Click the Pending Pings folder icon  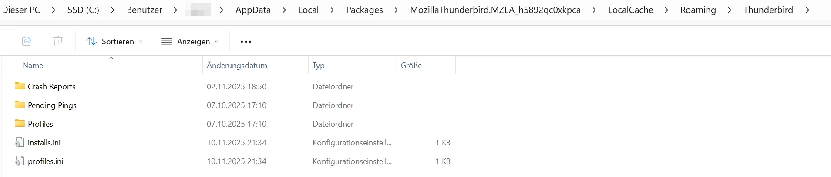click(20, 105)
